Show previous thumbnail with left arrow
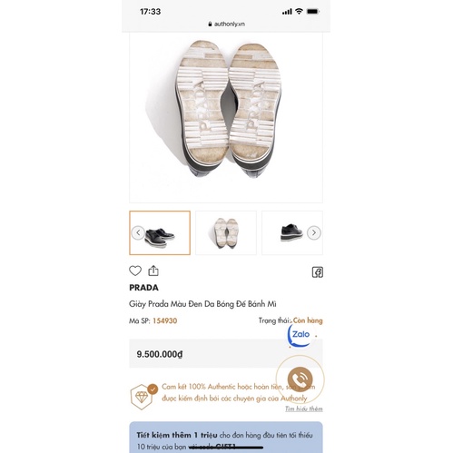The width and height of the screenshot is (453, 453). tap(138, 232)
